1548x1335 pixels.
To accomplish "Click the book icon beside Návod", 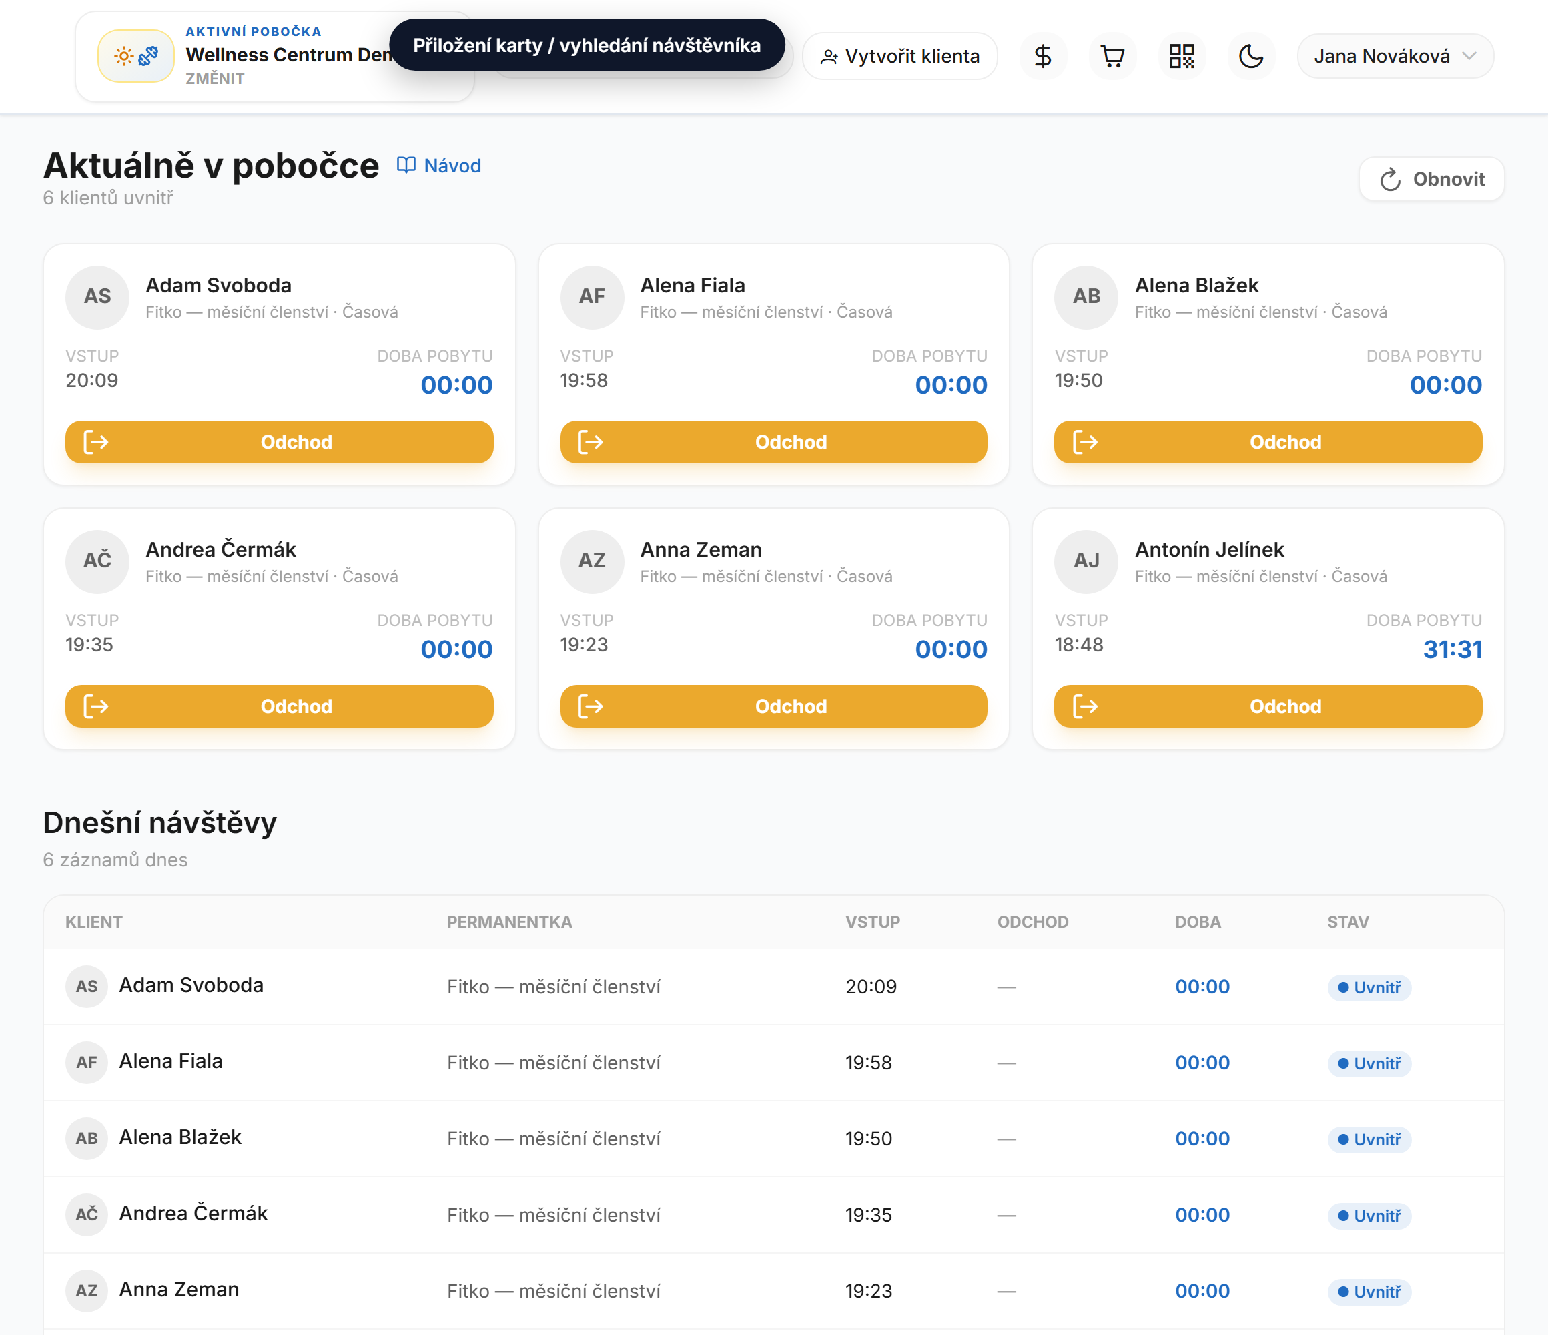I will pyautogui.click(x=406, y=165).
